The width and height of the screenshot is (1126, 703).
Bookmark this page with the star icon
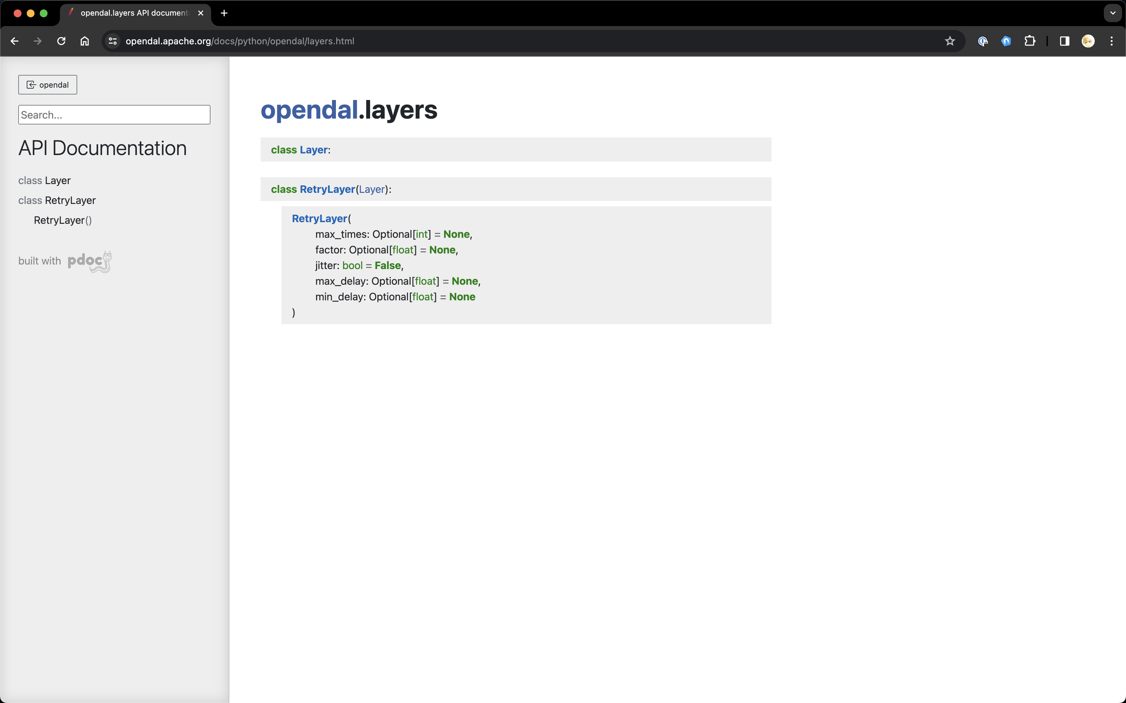click(950, 41)
